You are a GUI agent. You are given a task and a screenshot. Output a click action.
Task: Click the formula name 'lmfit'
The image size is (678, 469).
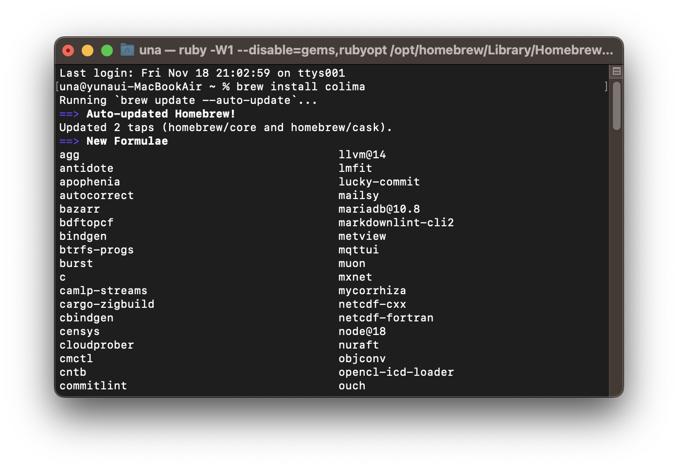click(356, 168)
